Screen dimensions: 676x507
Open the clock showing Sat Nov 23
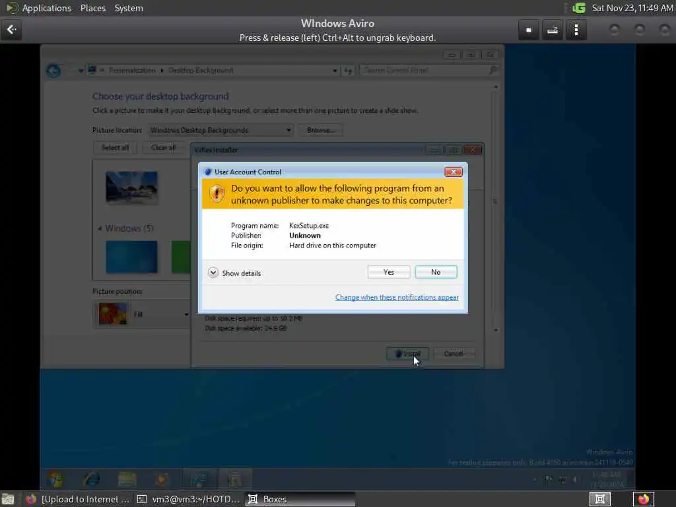tap(632, 8)
